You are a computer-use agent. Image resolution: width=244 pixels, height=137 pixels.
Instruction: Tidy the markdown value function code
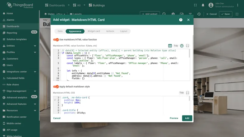coord(176,46)
